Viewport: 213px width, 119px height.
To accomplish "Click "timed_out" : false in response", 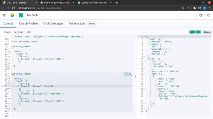I will [x=160, y=42].
